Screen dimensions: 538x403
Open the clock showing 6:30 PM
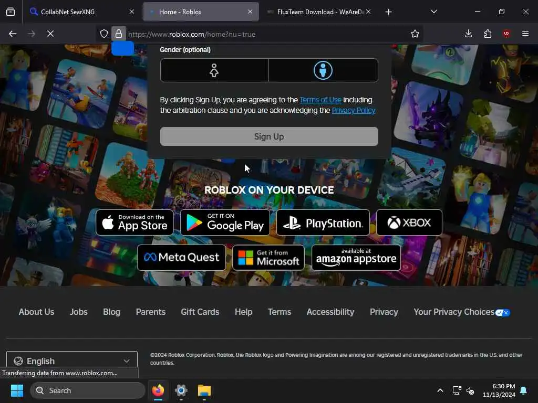coord(499,390)
